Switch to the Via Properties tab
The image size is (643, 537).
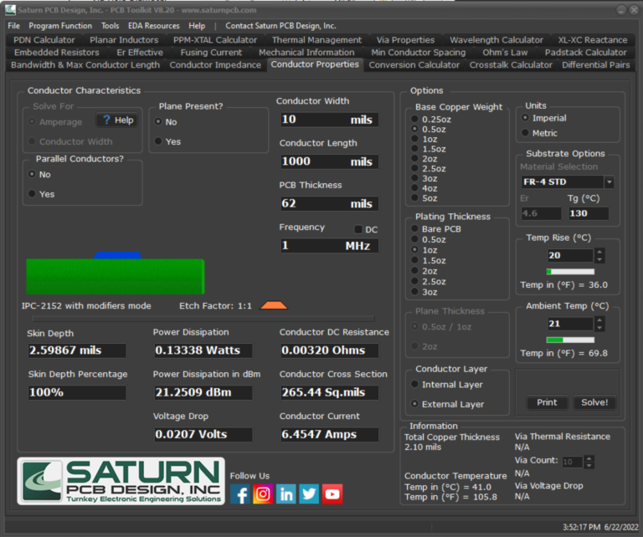click(405, 39)
